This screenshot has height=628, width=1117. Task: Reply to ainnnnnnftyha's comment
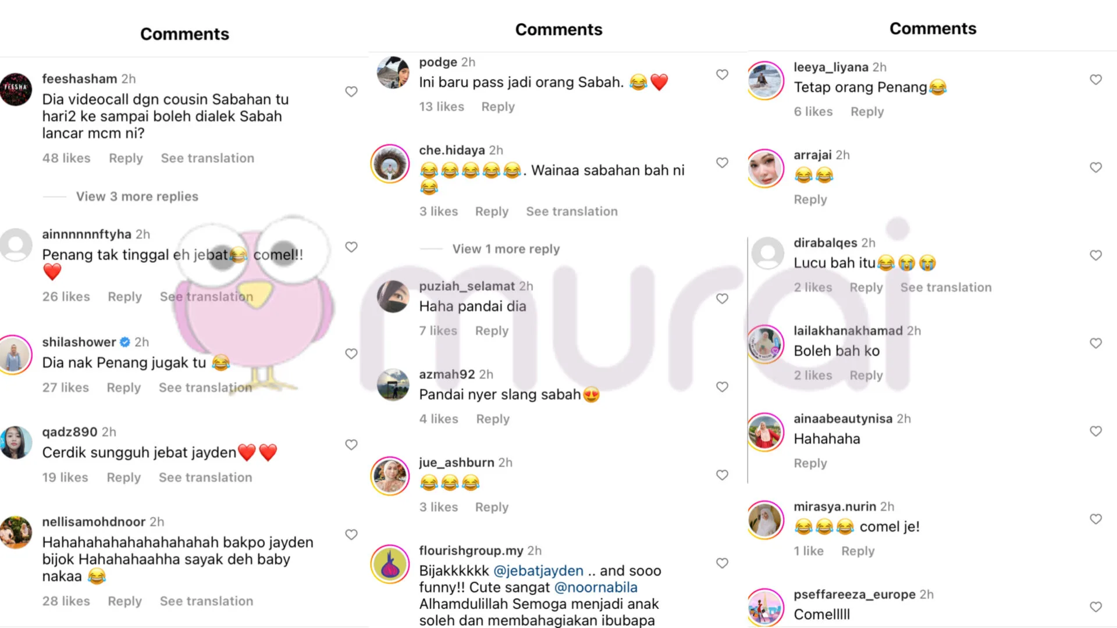click(x=124, y=297)
